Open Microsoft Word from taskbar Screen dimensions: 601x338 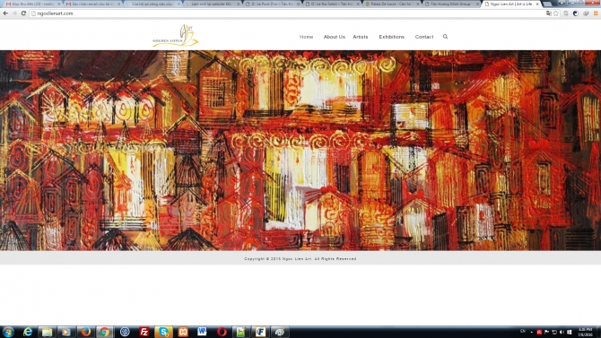tap(202, 332)
